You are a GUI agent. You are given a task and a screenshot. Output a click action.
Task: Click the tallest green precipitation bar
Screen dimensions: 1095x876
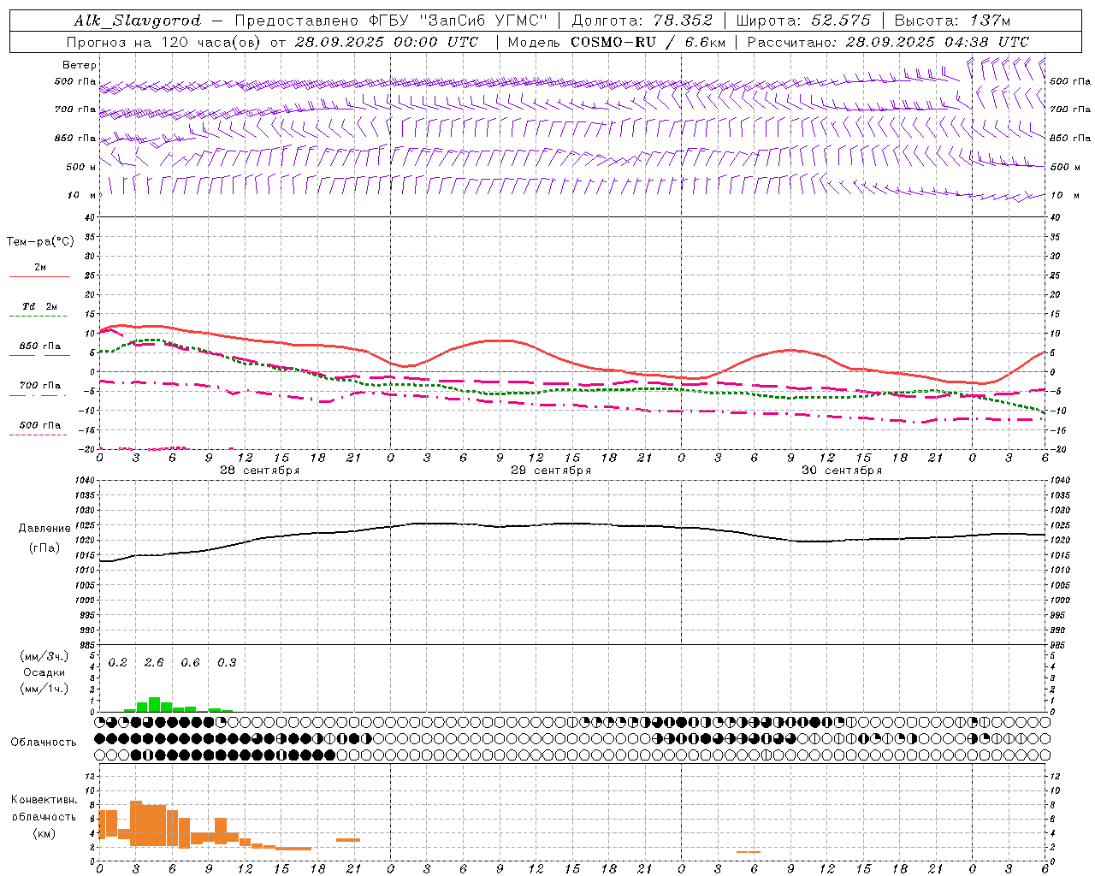click(154, 704)
